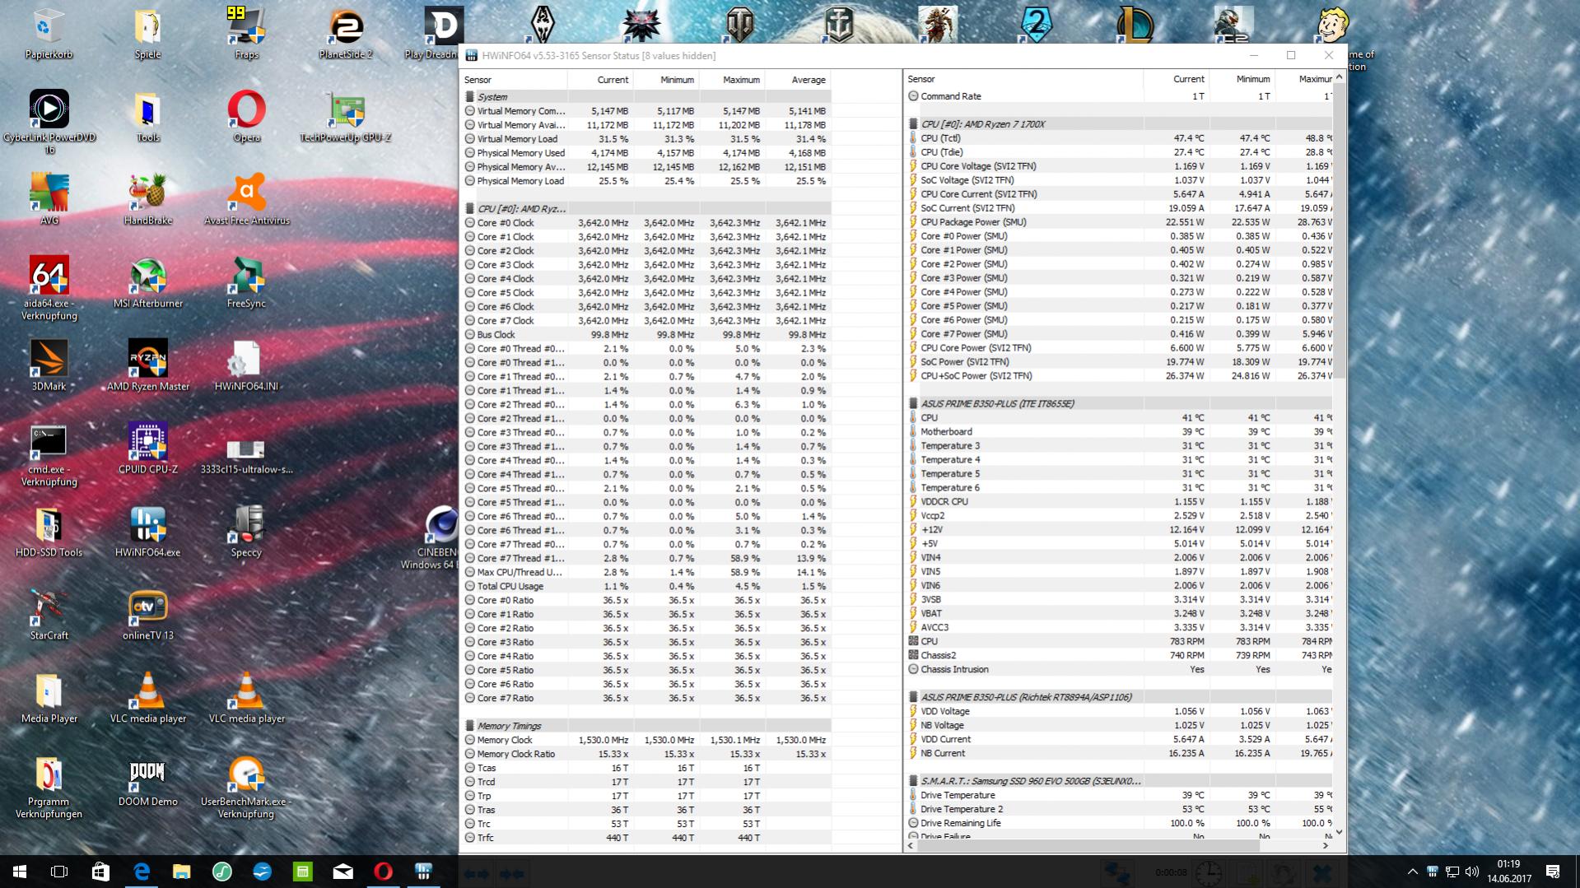
Task: Open the Papierkorb recycle bin icon
Action: [49, 35]
